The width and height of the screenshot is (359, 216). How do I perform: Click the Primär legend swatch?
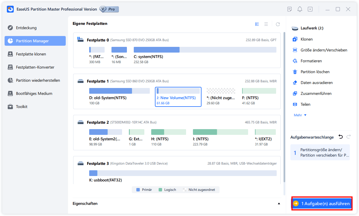pos(138,190)
